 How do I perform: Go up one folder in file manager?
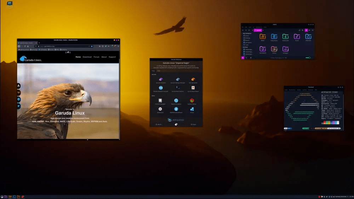point(249,30)
